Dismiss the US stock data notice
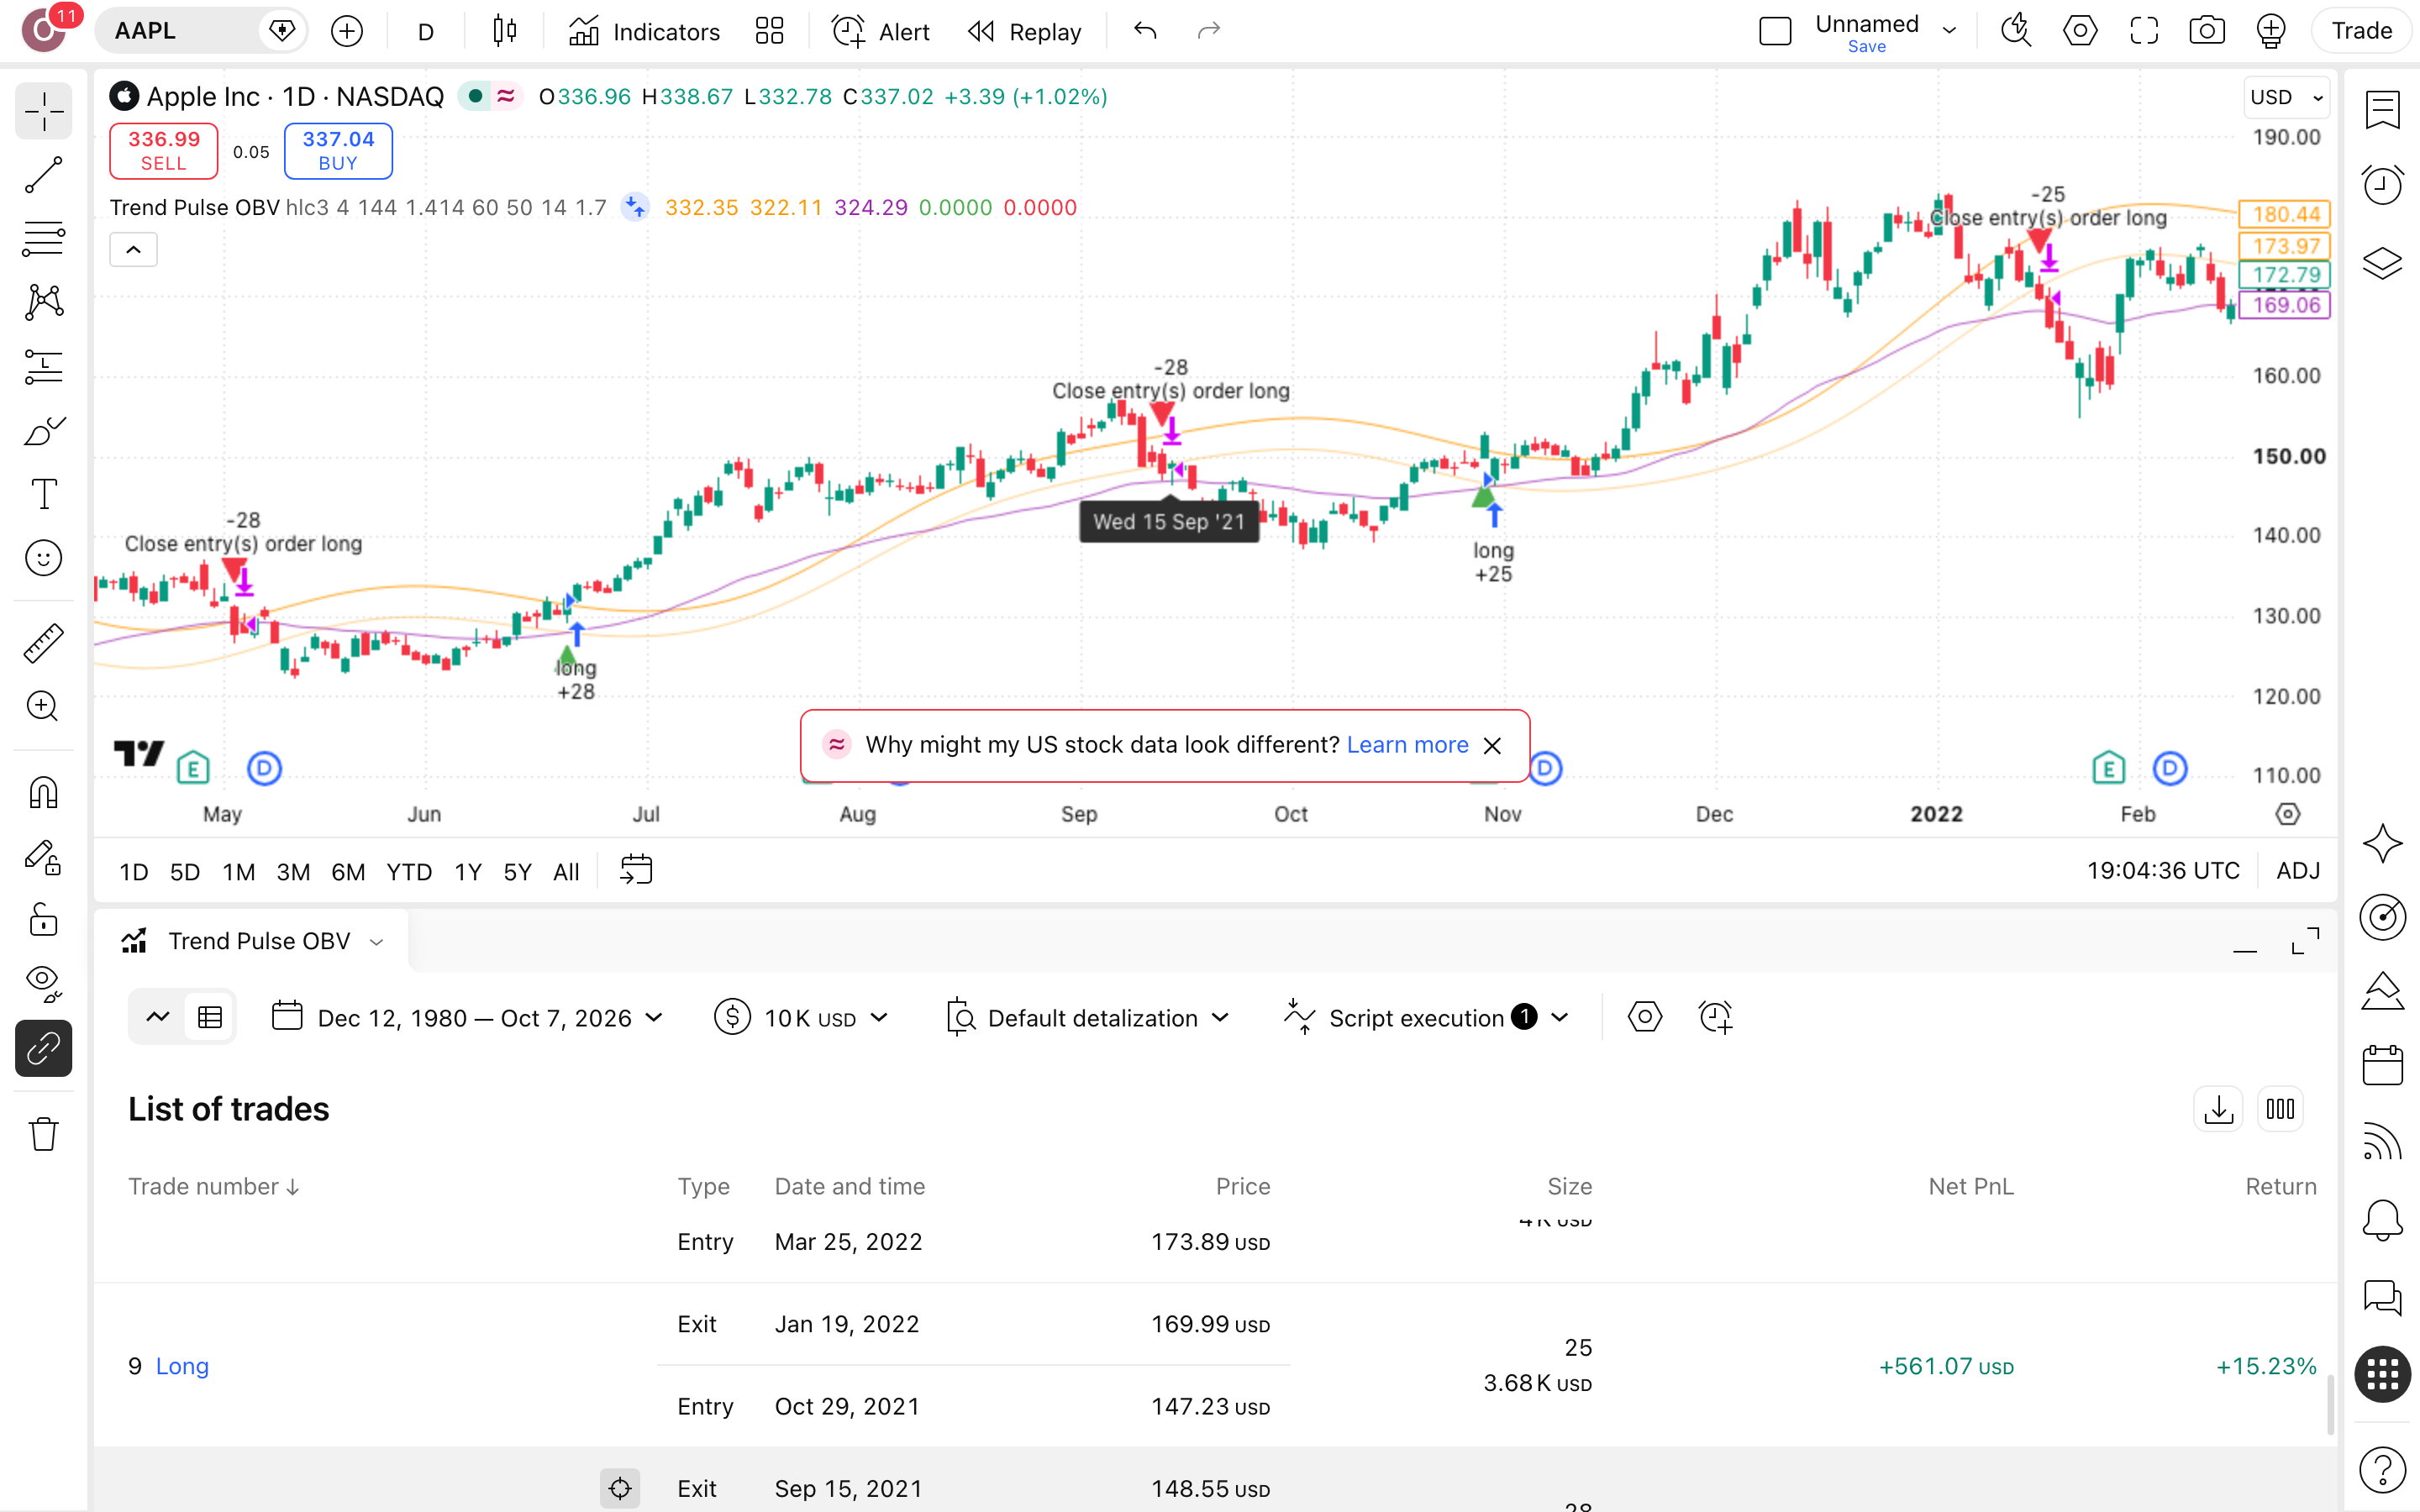 click(1492, 746)
